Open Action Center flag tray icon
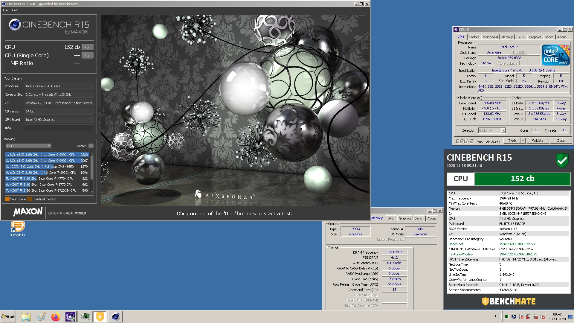Viewport: 574px width, 323px height. (521, 317)
